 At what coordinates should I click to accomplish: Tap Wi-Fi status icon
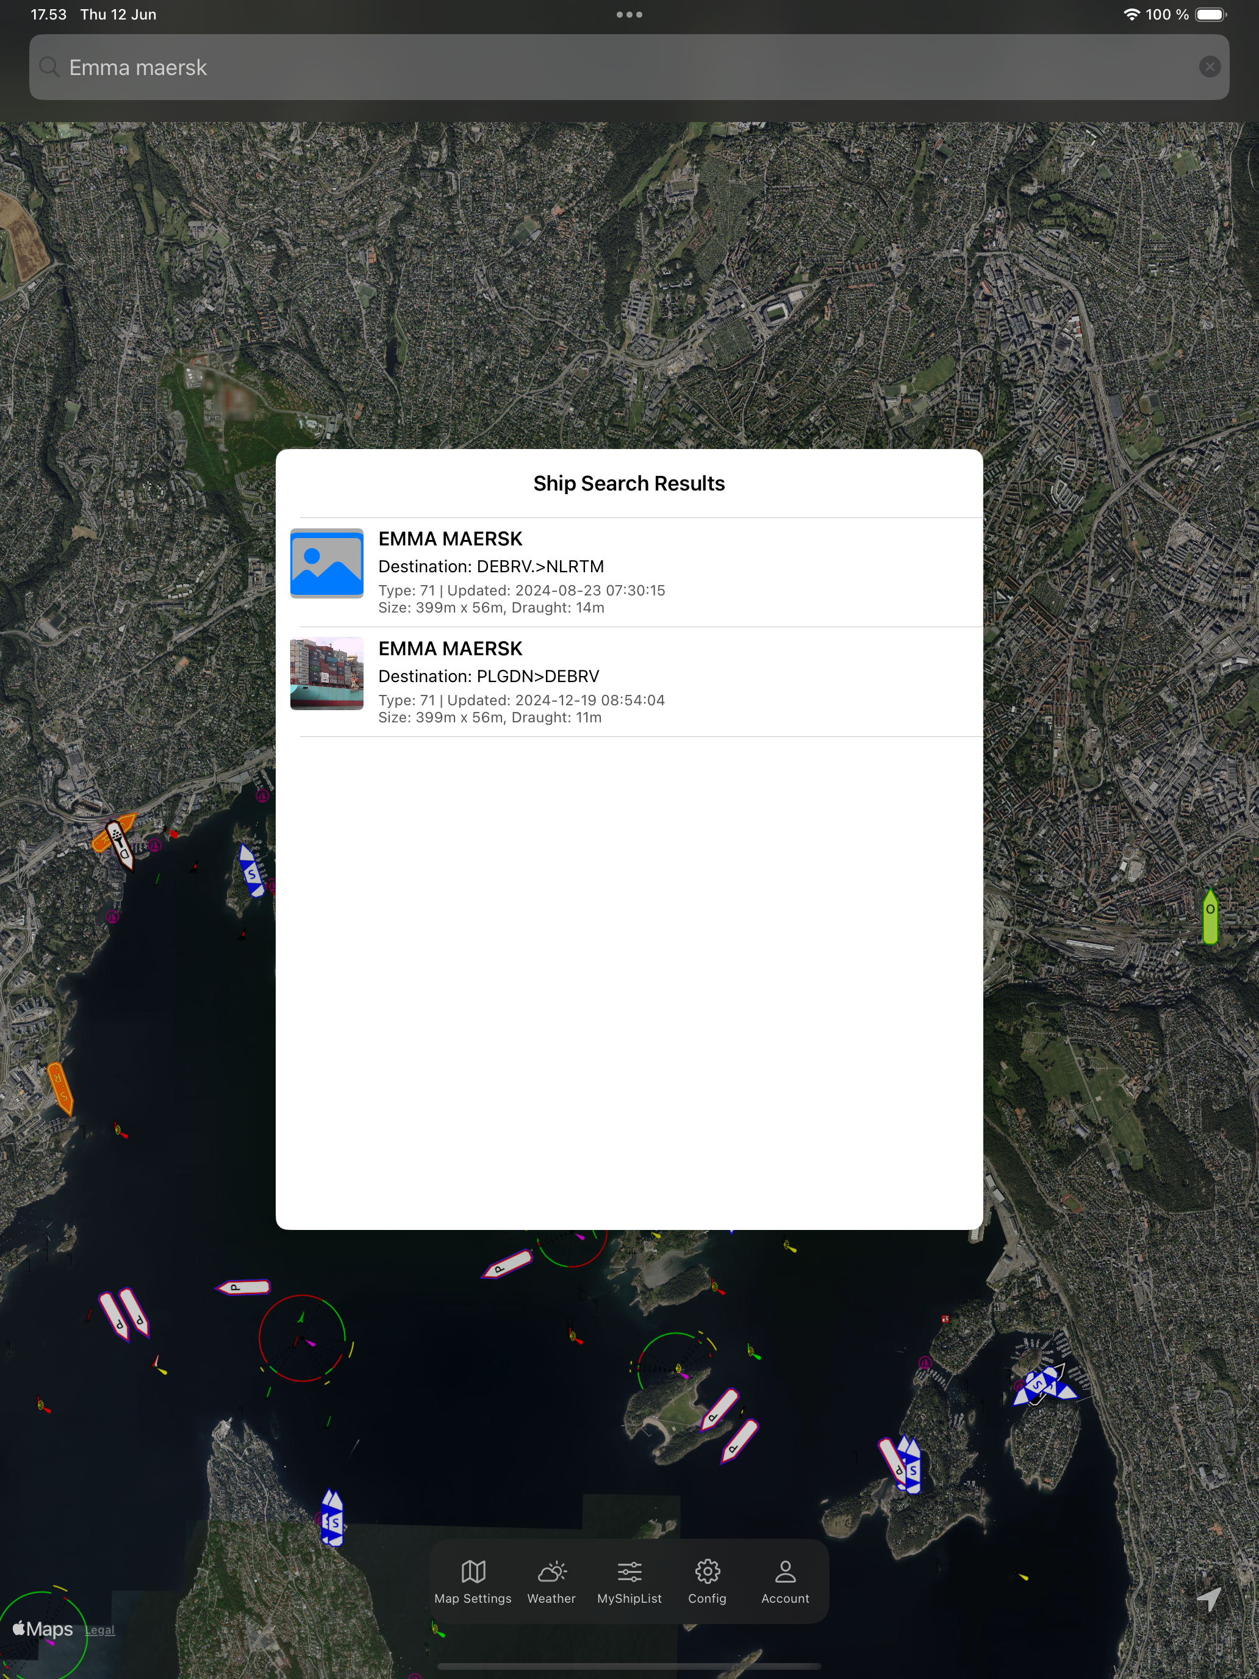pyautogui.click(x=1132, y=15)
